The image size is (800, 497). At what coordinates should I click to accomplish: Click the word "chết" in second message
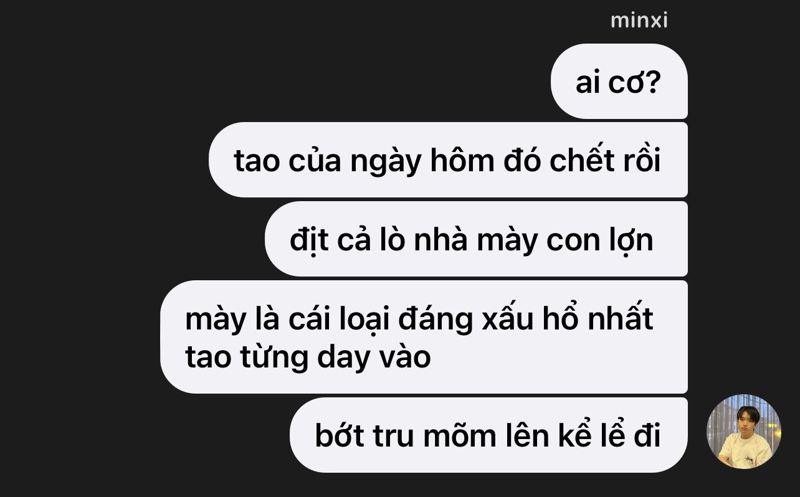(x=580, y=161)
